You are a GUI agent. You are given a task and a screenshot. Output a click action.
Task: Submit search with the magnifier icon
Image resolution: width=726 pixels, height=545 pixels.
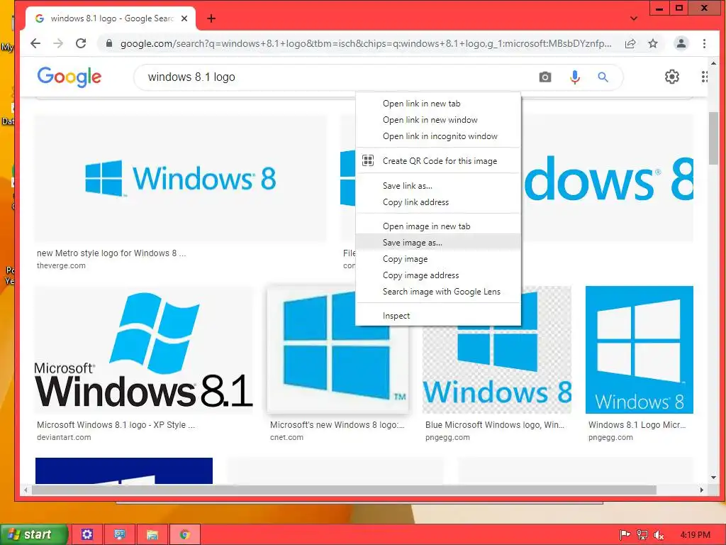point(603,77)
